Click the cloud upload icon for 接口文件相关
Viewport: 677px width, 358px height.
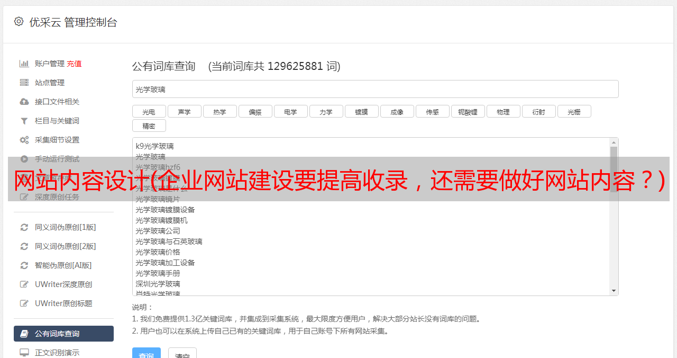pyautogui.click(x=24, y=102)
